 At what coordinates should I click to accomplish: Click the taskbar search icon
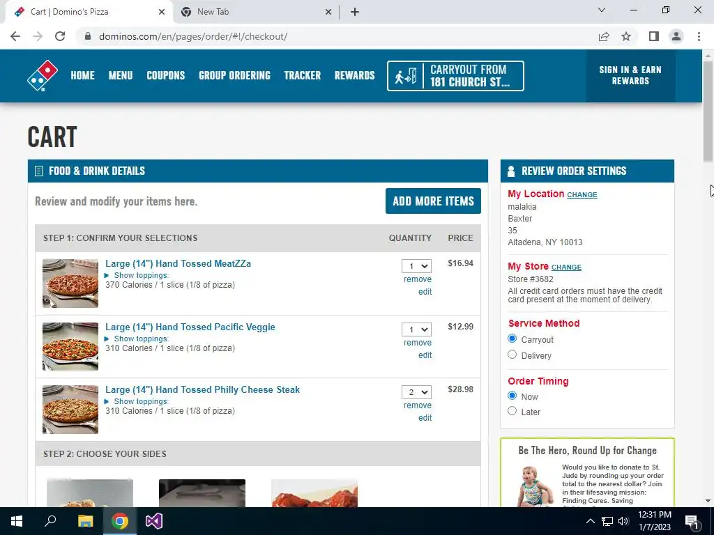click(x=50, y=521)
